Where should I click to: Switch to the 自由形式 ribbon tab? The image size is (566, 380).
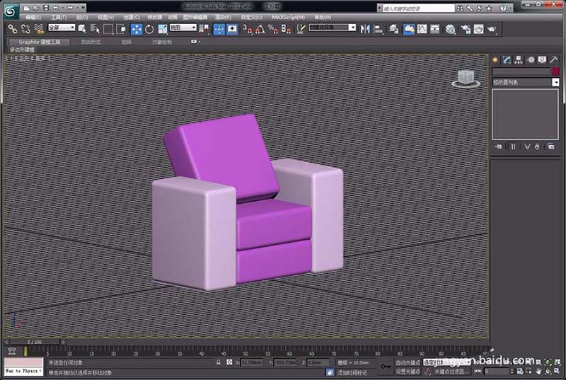tap(91, 42)
